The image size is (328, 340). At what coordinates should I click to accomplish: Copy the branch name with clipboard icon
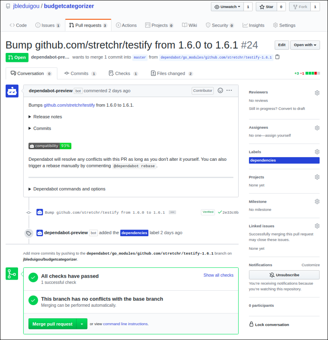(x=277, y=57)
